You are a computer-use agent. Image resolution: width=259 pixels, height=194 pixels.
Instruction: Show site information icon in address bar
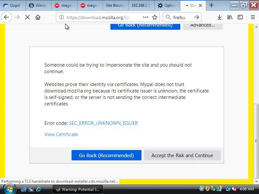pyautogui.click(x=62, y=17)
